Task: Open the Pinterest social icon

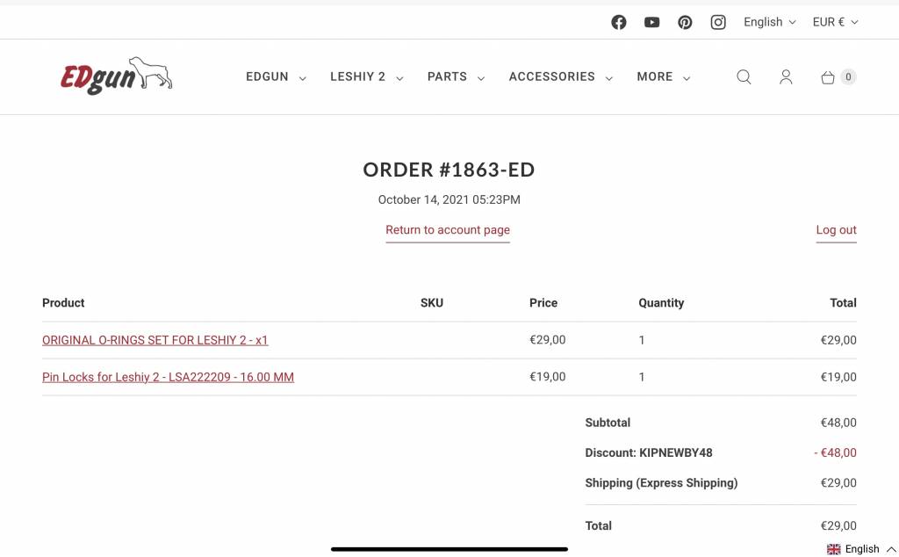Action: 685,22
